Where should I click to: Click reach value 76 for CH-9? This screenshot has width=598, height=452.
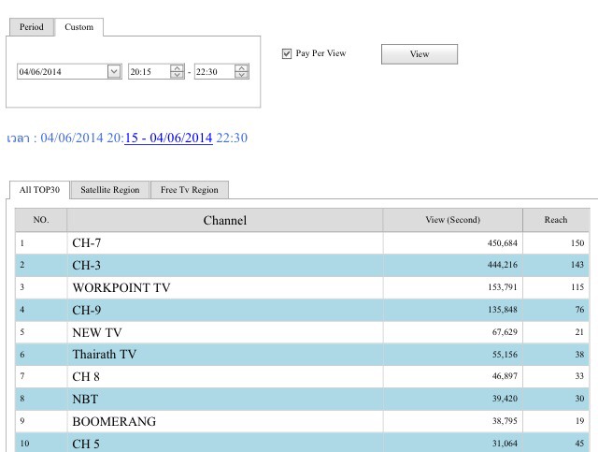coord(579,310)
